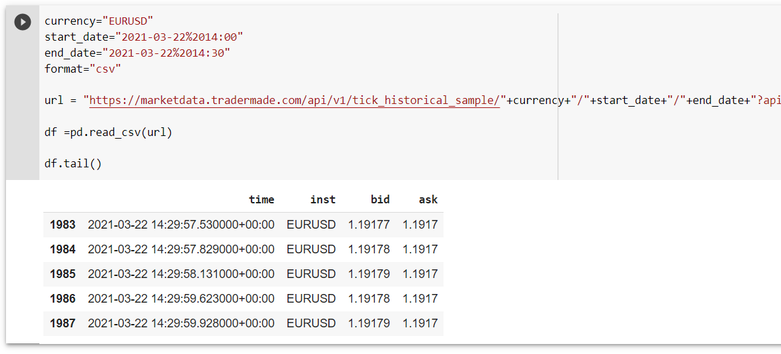Click EURUSD inst cell in row 1985
Viewport: 781px width, 354px height.
click(311, 274)
